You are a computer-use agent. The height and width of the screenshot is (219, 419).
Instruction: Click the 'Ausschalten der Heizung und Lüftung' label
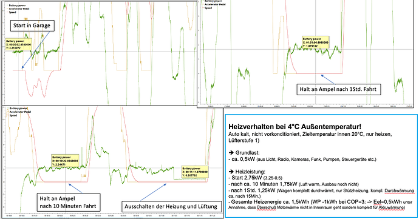[x=172, y=206]
